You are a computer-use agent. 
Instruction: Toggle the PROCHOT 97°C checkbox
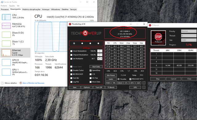pos(130,79)
